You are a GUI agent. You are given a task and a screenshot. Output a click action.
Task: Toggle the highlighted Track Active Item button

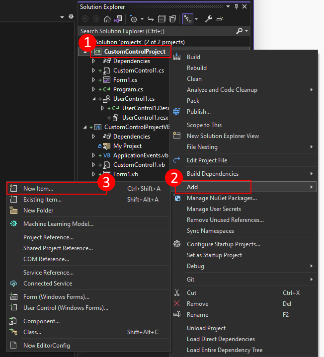pyautogui.click(x=188, y=19)
